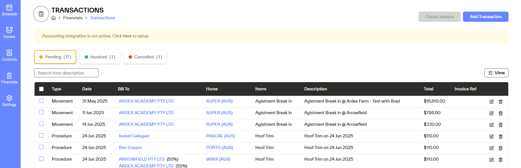Go to Horses in the sidebar

[9, 30]
